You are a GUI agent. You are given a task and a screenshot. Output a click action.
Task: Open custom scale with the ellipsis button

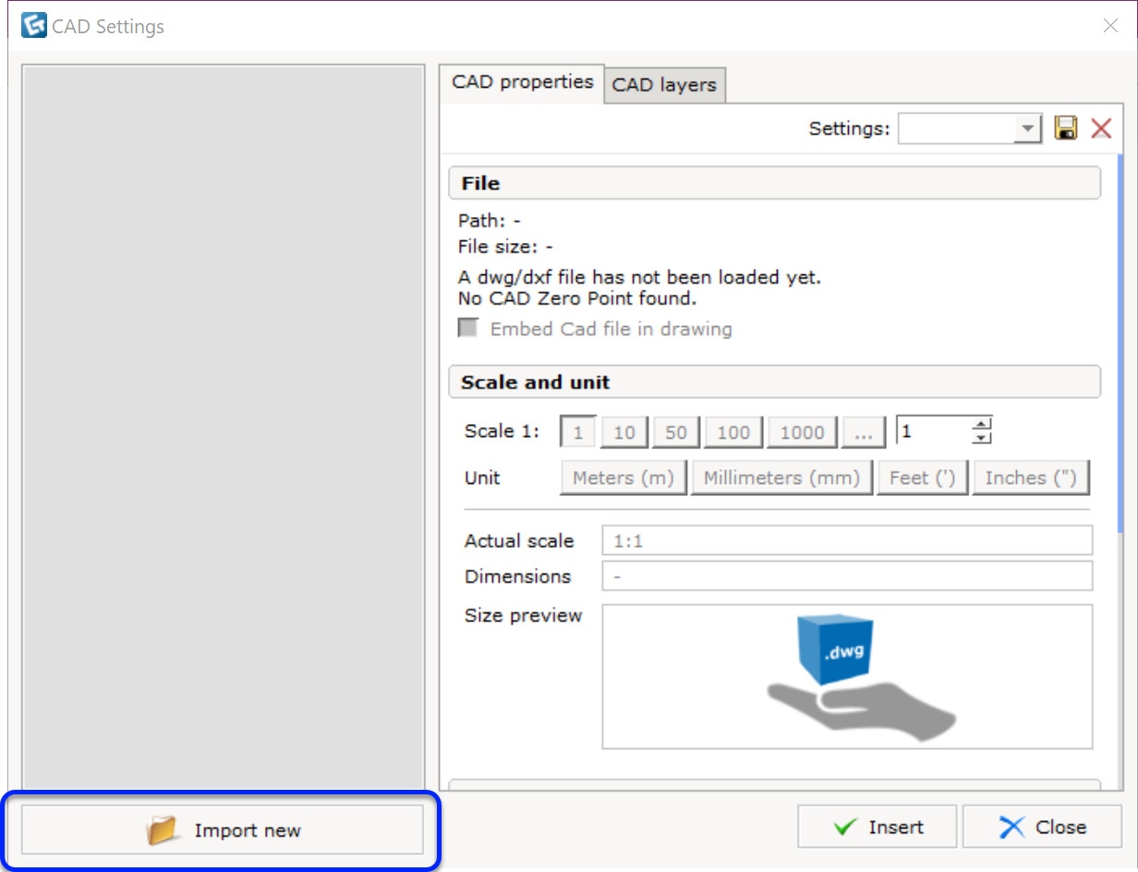coord(864,431)
